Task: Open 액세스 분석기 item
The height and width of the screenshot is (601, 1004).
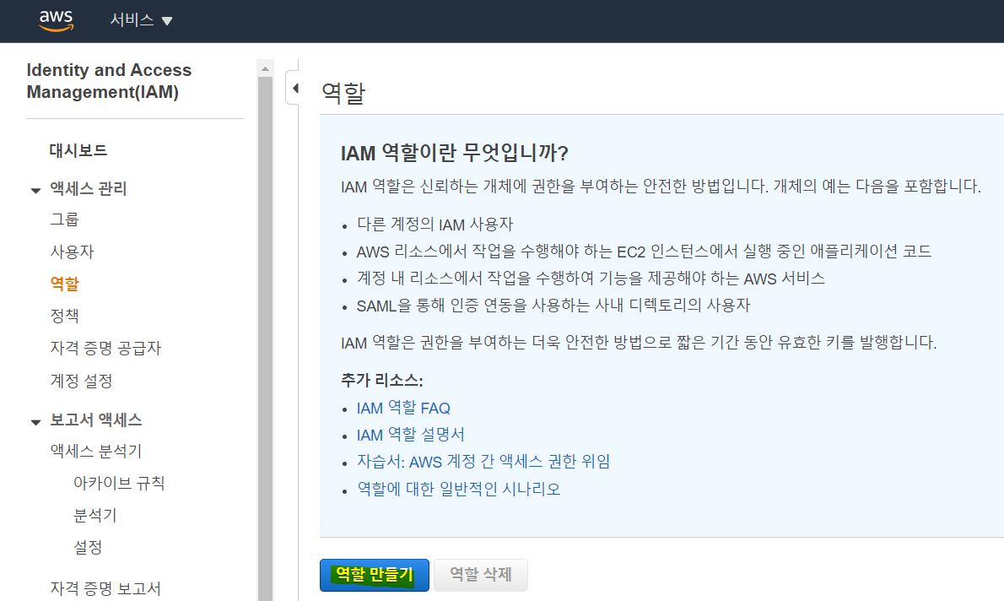Action: pyautogui.click(x=95, y=452)
